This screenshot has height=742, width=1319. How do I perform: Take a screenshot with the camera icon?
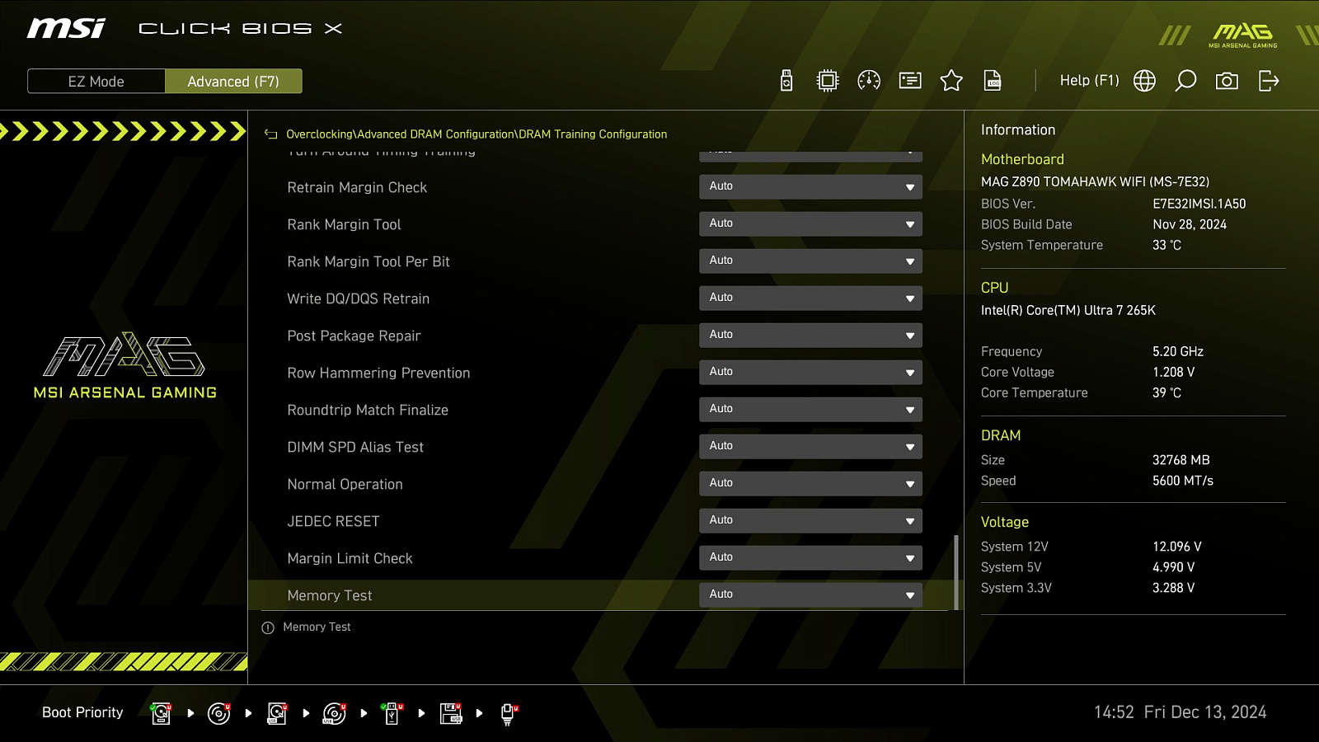pyautogui.click(x=1227, y=81)
